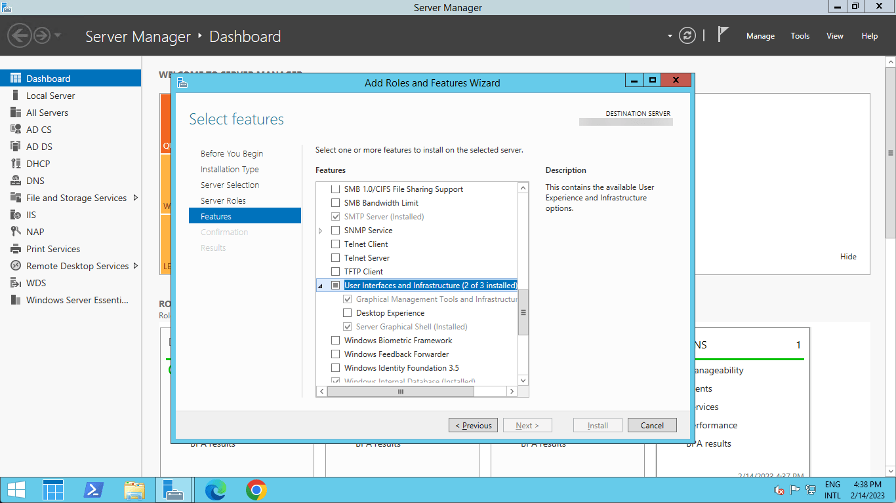The height and width of the screenshot is (503, 896).
Task: Enable the TFTP Client feature
Action: click(336, 272)
